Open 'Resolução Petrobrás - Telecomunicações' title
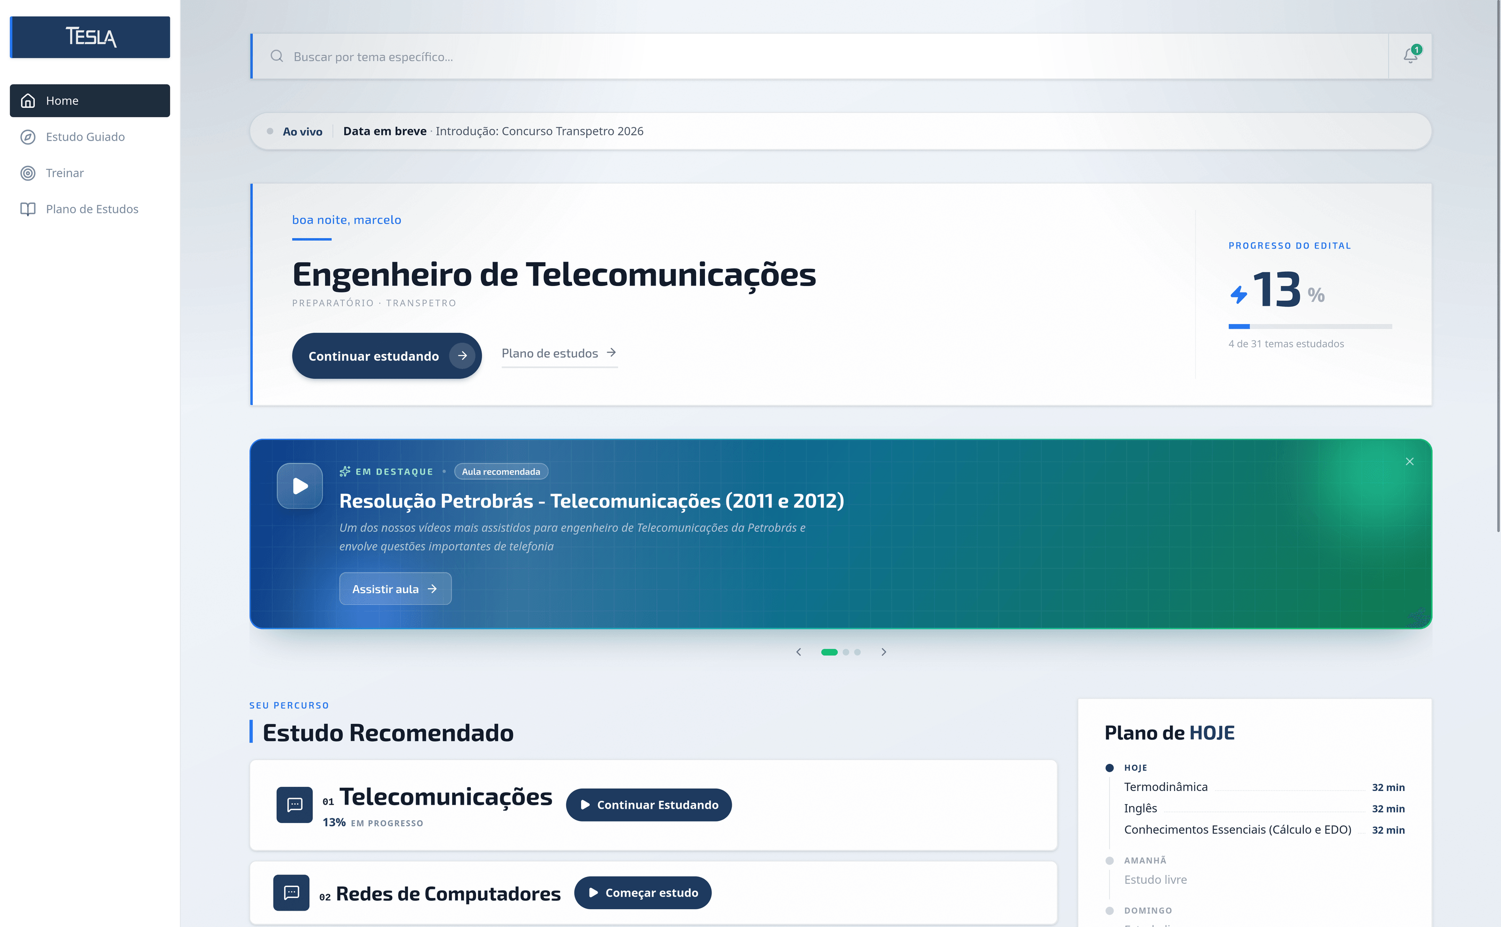Screen dimensions: 1501x927 click(x=591, y=501)
